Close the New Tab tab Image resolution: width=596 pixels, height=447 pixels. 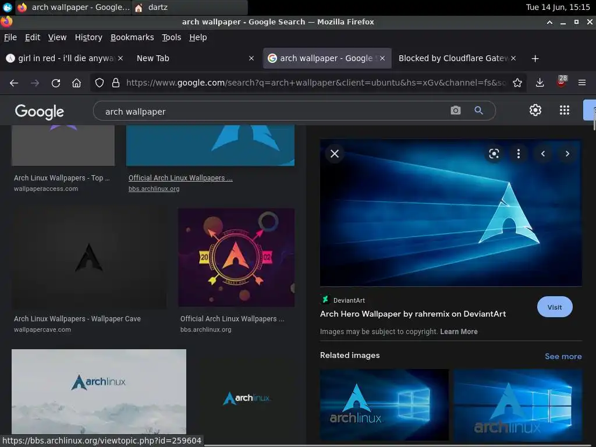251,58
